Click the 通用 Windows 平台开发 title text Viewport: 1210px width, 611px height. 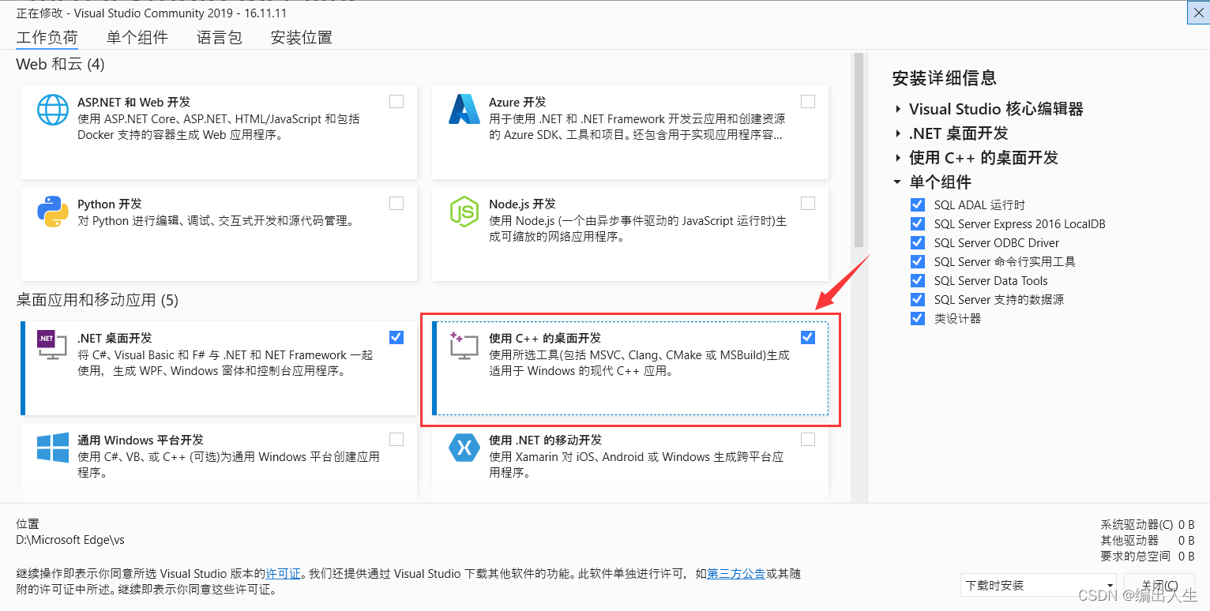point(140,440)
